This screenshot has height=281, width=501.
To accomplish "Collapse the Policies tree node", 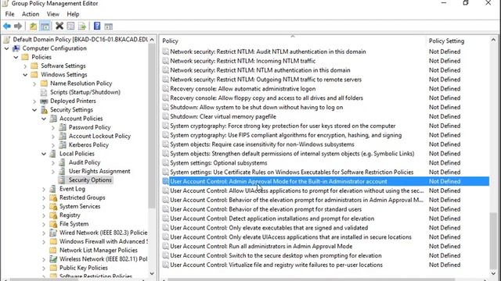I will [16, 57].
